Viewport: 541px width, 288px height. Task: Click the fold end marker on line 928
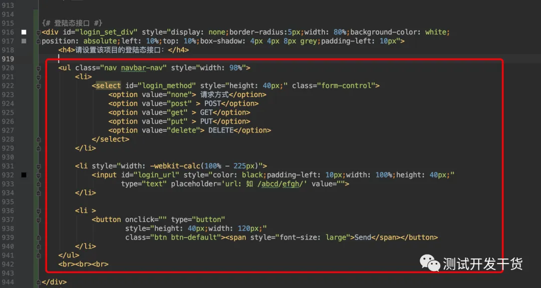38,139
